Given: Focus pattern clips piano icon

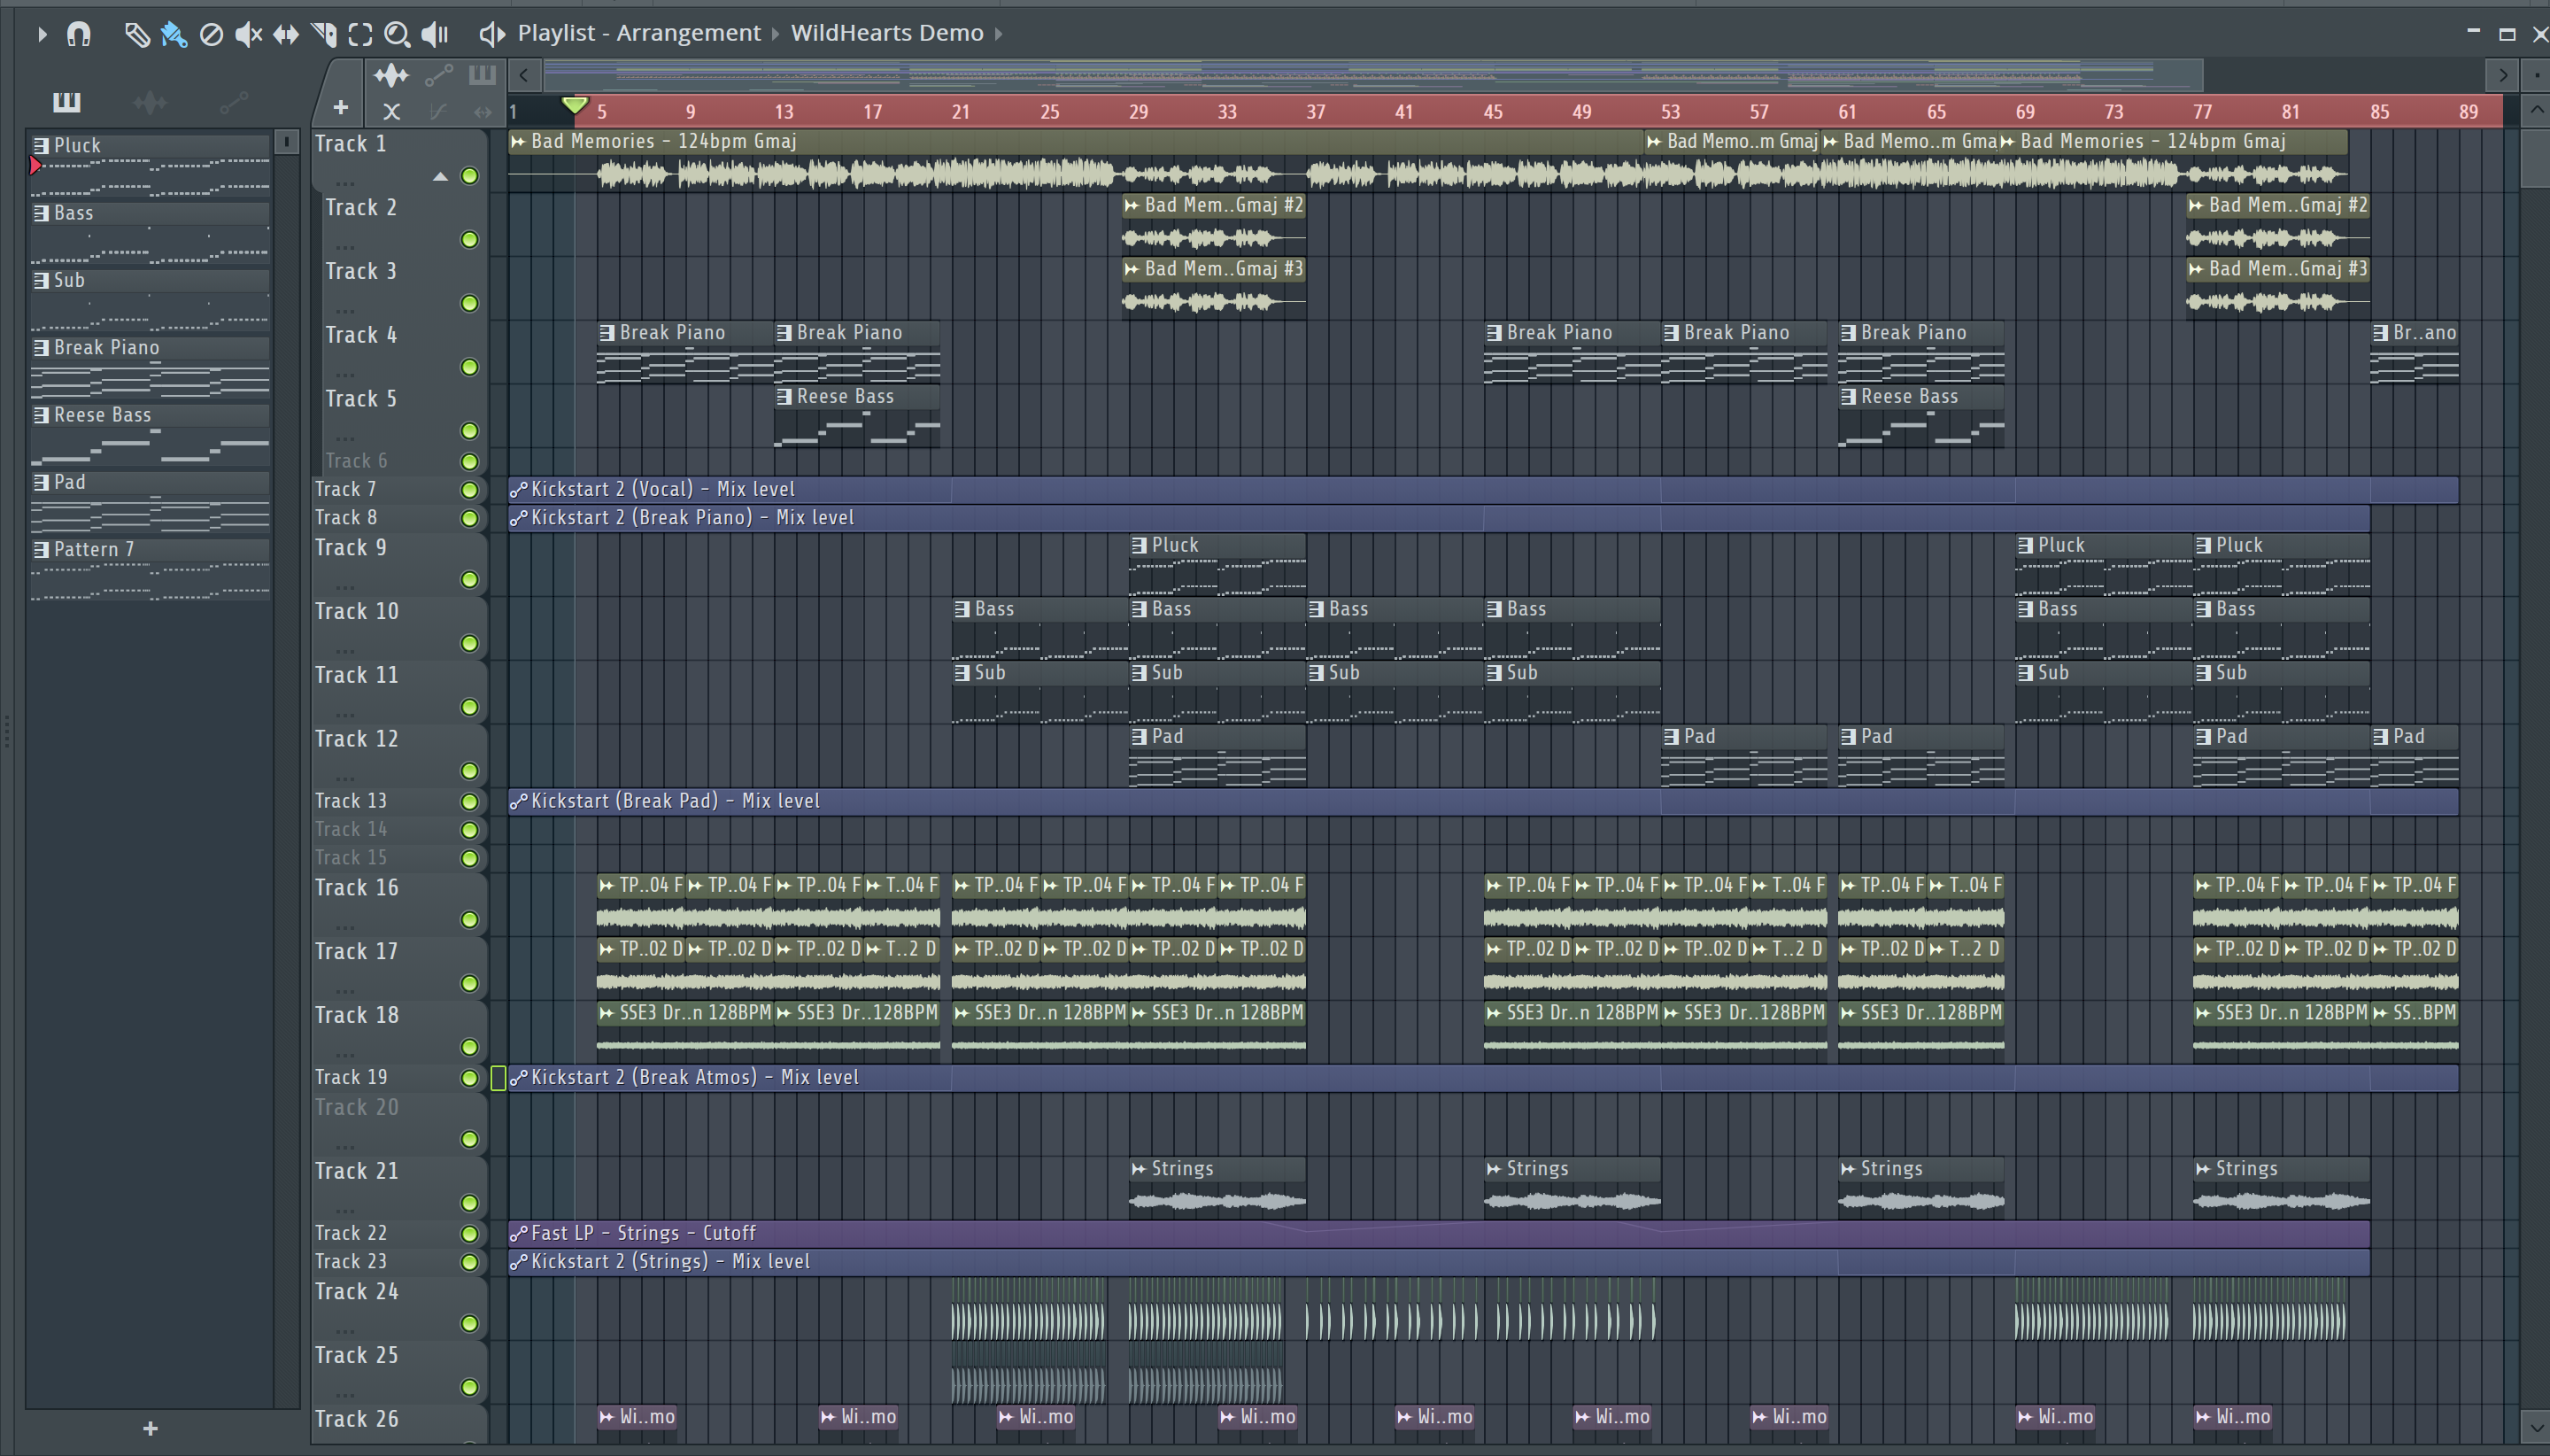Looking at the screenshot, I should pos(482,75).
